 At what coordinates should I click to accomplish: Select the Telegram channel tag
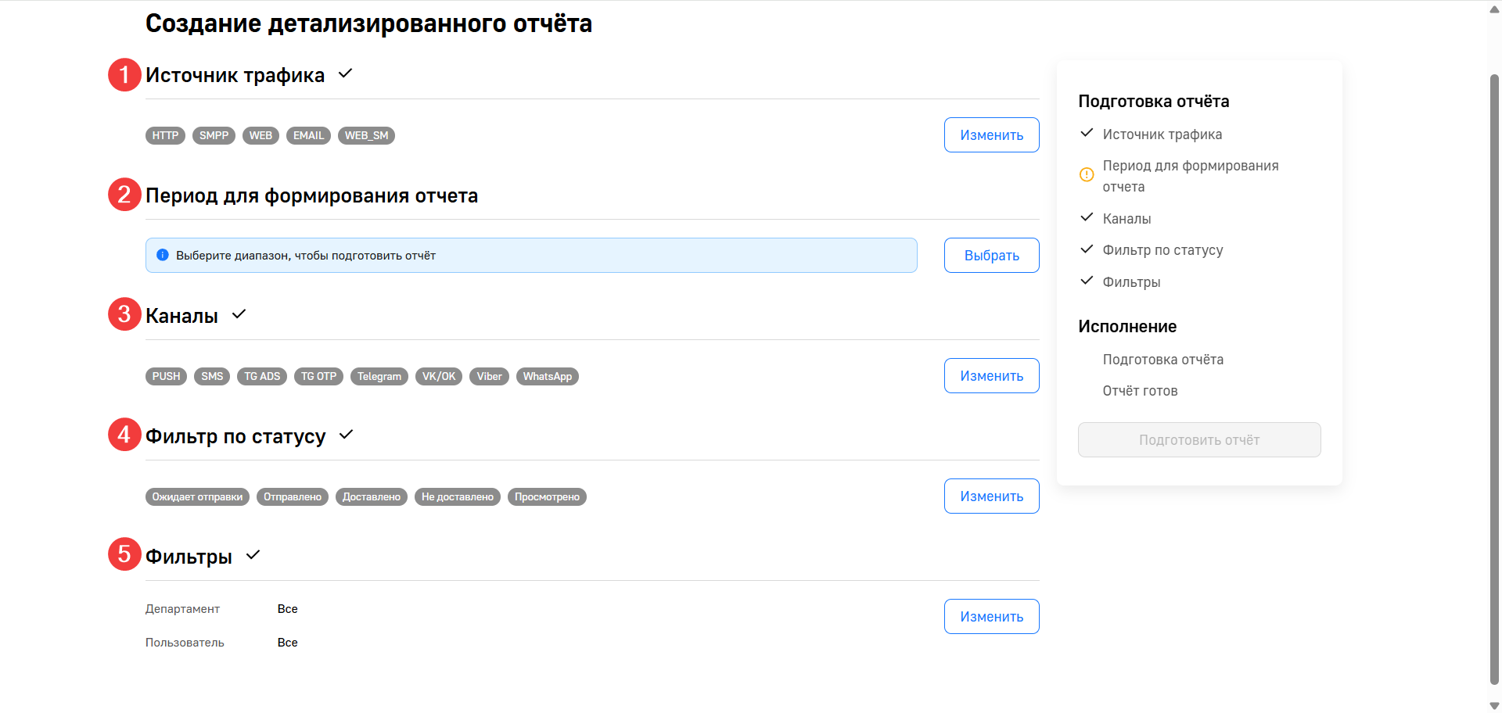point(379,377)
